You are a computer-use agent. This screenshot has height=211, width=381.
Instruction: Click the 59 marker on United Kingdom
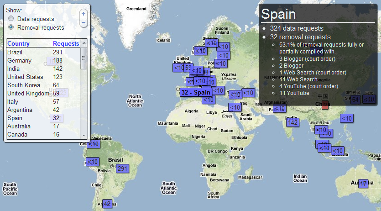(188, 68)
